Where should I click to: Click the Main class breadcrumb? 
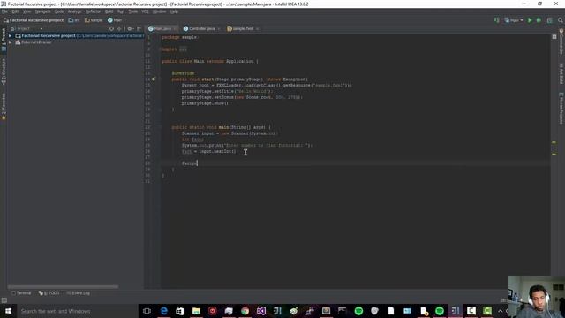(x=115, y=20)
